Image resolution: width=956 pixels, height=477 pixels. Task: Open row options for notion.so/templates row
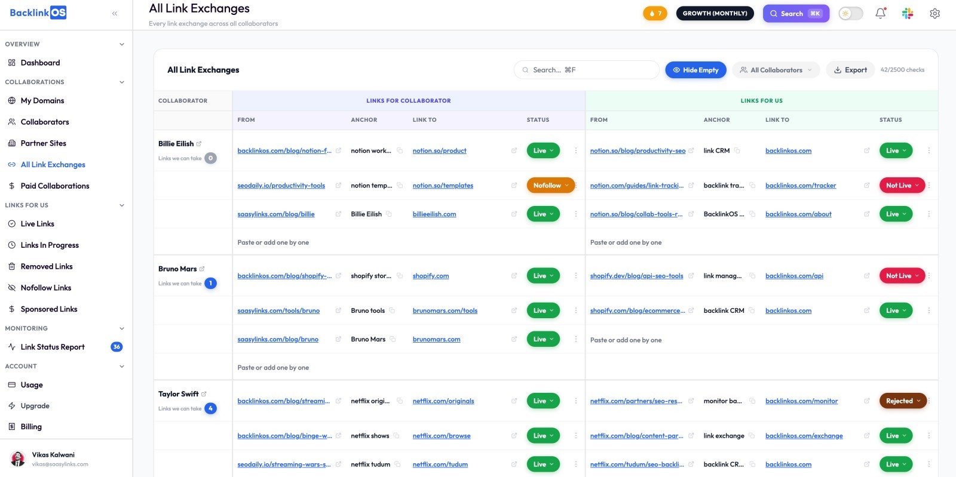tap(576, 186)
